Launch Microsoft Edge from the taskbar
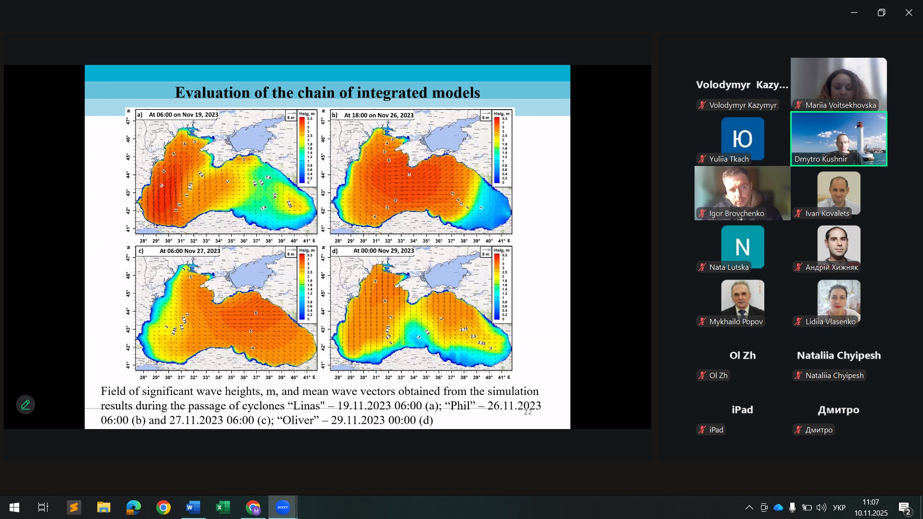The image size is (923, 519). [x=133, y=507]
